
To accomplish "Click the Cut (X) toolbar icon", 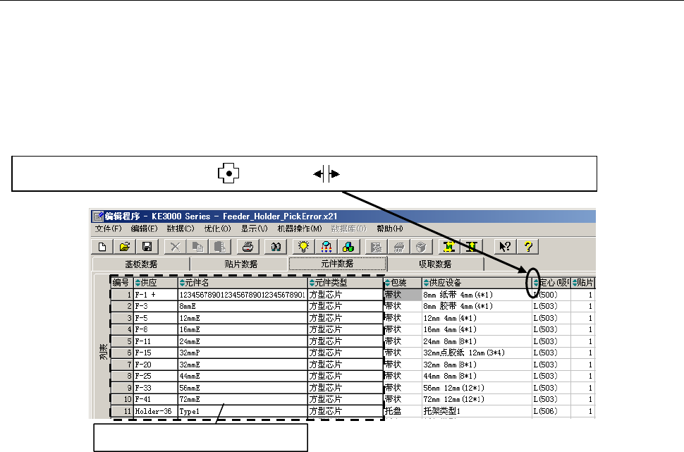I will 175,247.
